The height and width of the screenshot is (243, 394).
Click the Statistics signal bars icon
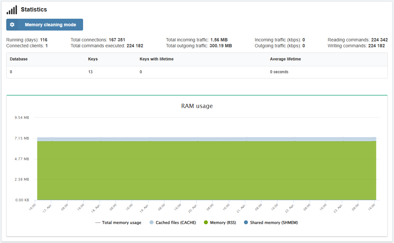point(12,10)
